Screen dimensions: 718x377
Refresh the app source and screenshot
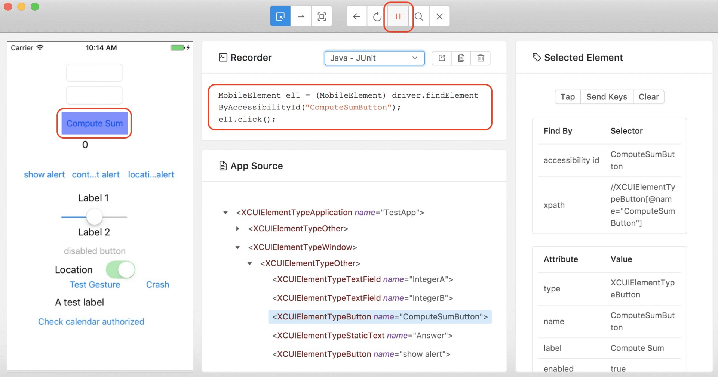pos(377,16)
